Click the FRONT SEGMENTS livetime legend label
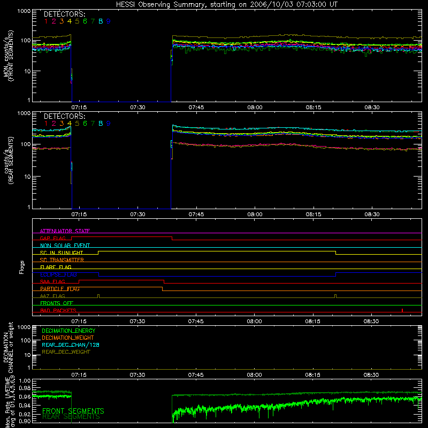The height and width of the screenshot is (428, 428). click(x=73, y=411)
